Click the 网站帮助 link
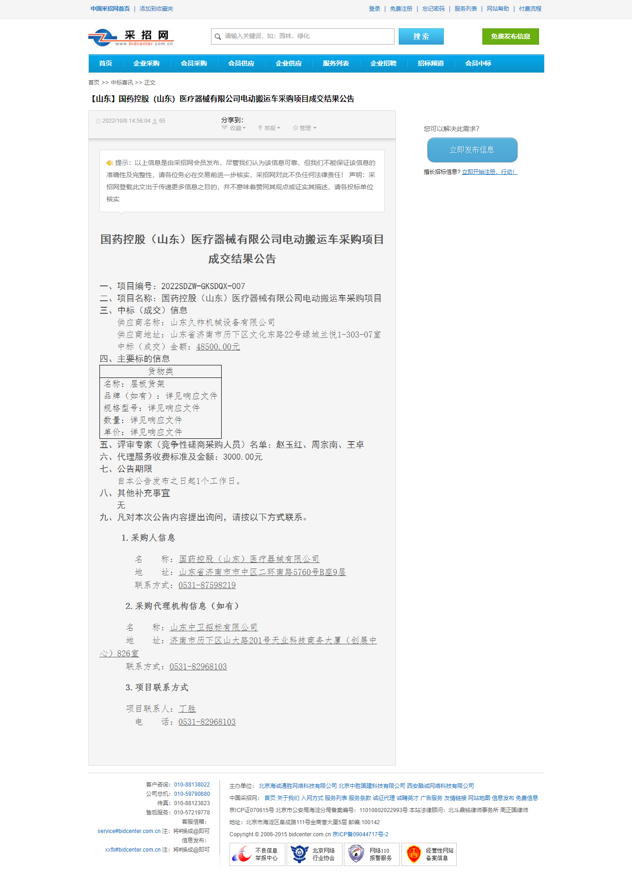Image resolution: width=632 pixels, height=873 pixels. click(x=498, y=9)
